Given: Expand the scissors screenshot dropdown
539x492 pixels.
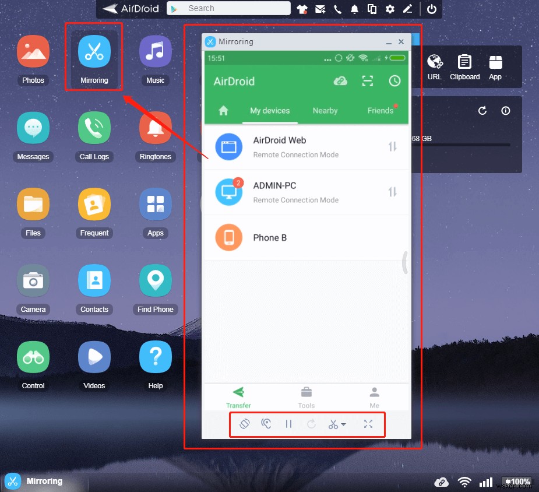Looking at the screenshot, I should pos(343,424).
